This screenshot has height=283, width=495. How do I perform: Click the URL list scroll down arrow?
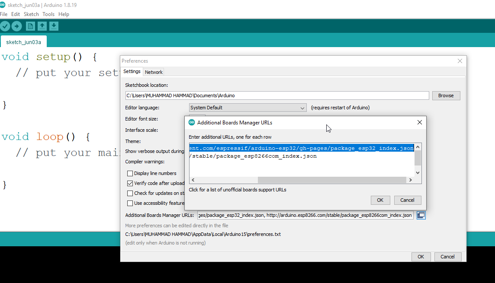[418, 172]
